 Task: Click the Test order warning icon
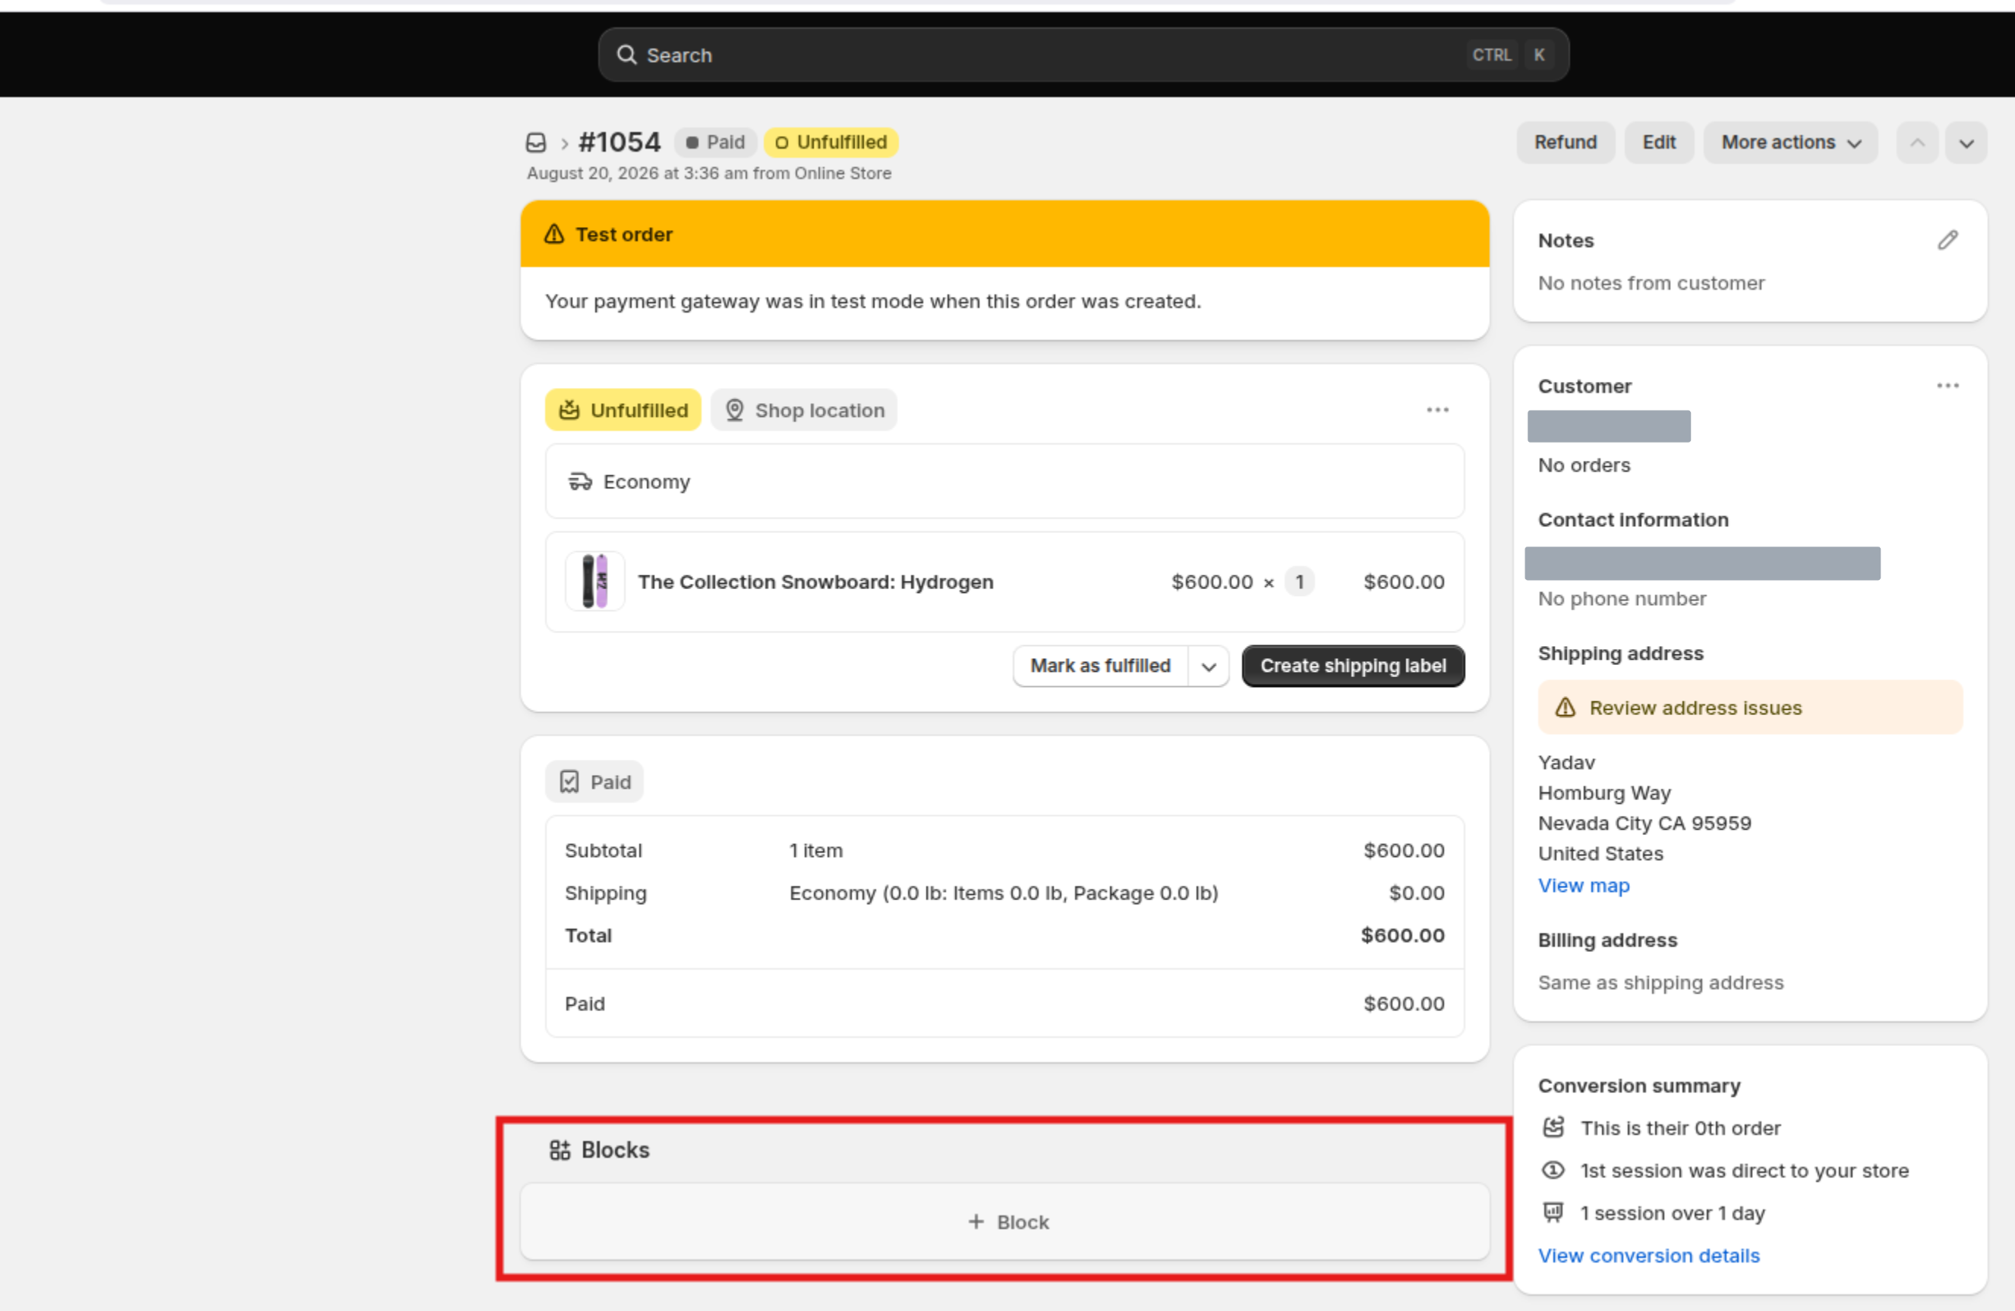[x=553, y=235]
